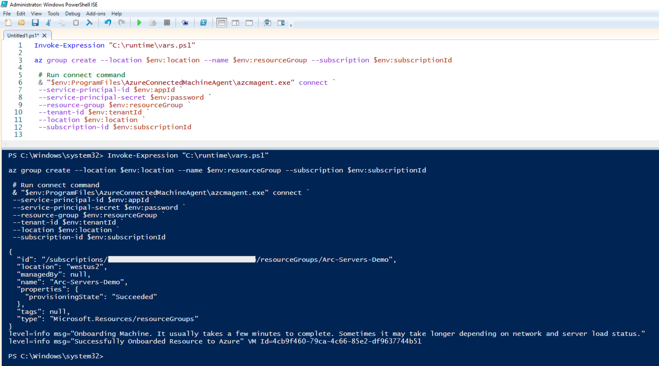Run the script with the green play icon
This screenshot has width=659, height=366.
(x=139, y=23)
